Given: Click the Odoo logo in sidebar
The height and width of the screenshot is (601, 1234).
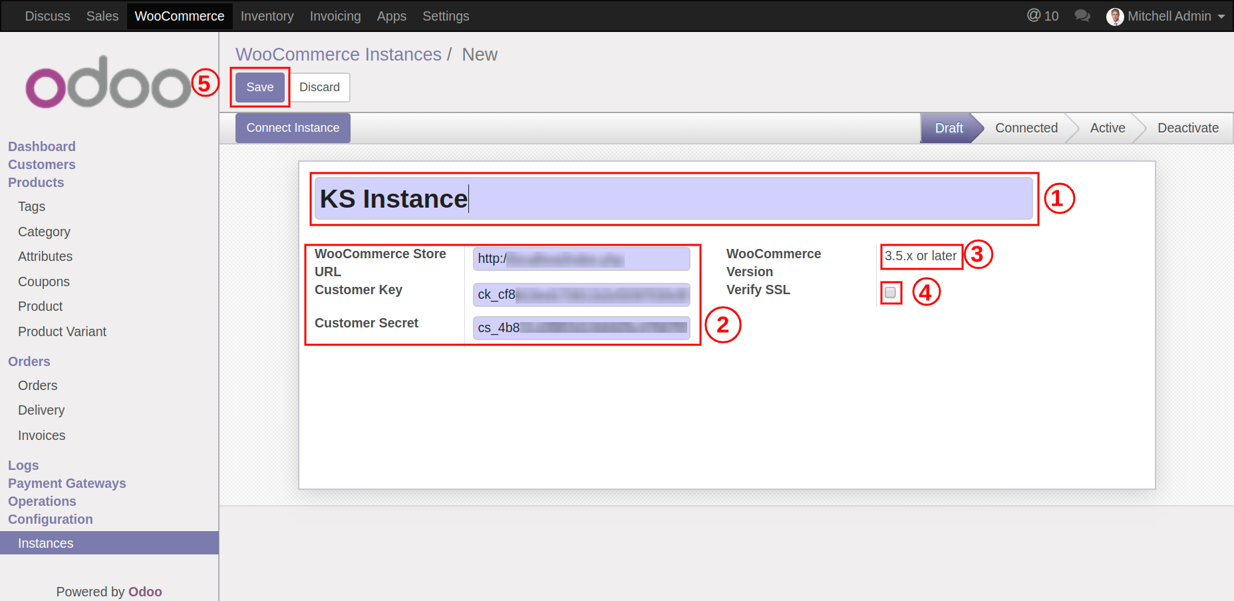Looking at the screenshot, I should point(108,83).
